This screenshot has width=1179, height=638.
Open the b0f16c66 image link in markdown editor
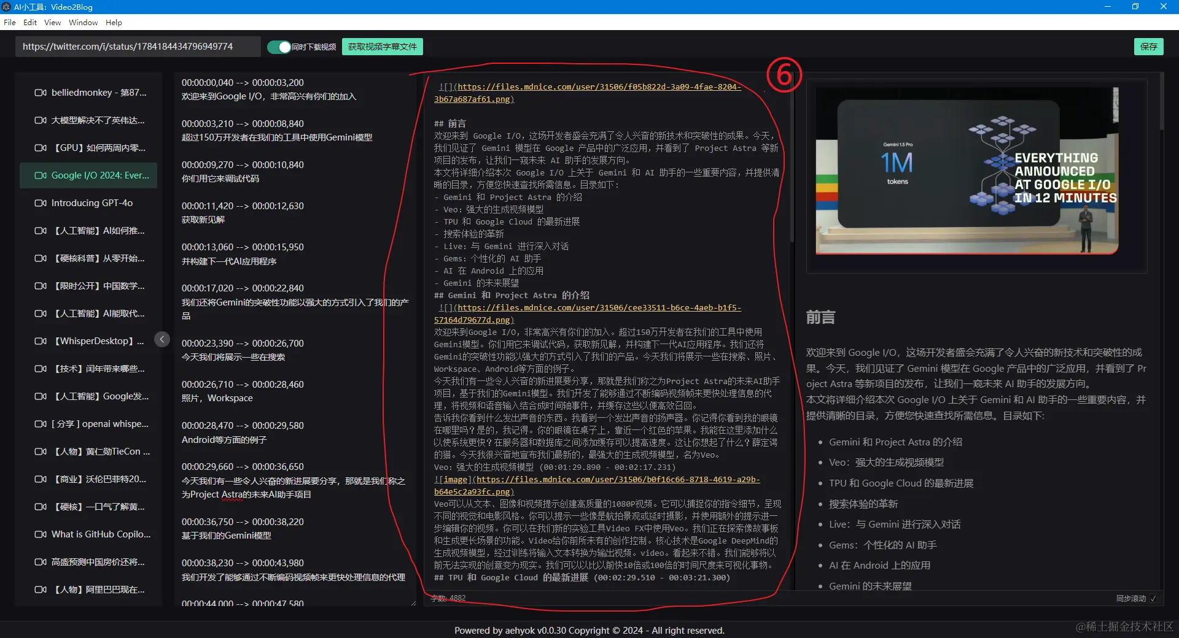click(x=597, y=485)
